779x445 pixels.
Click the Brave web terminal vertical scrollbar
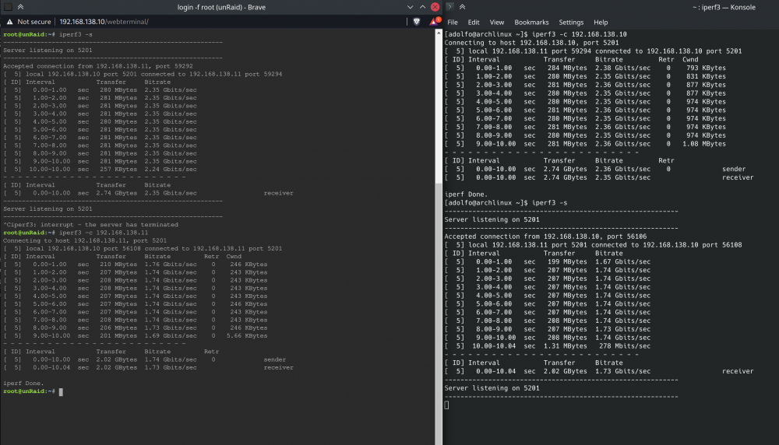(438, 238)
